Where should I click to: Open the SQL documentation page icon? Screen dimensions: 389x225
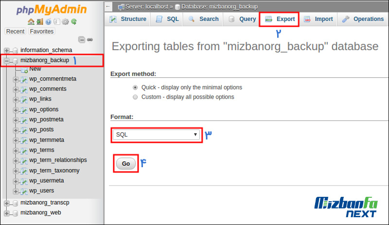click(x=57, y=22)
